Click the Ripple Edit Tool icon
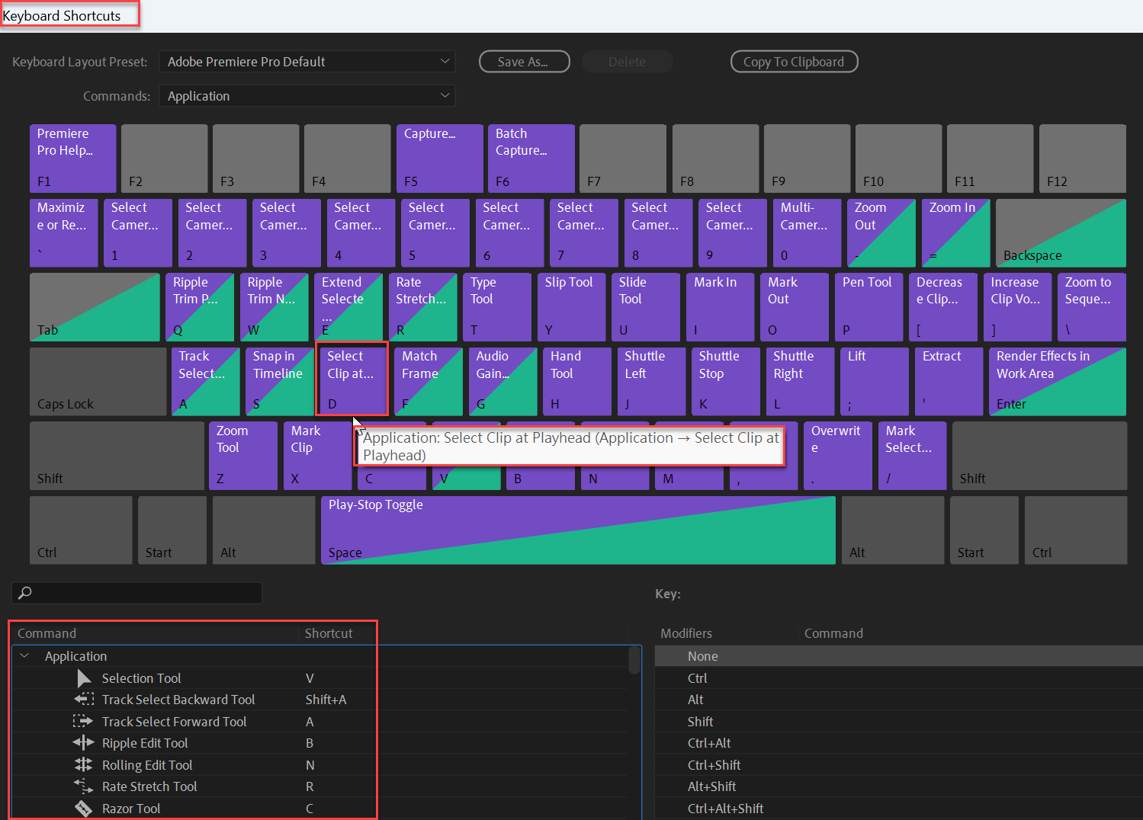 tap(83, 743)
